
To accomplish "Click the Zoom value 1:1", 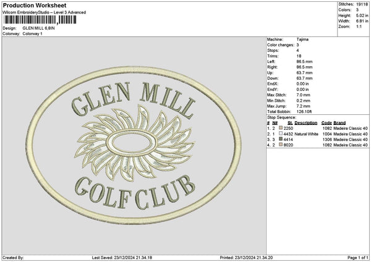I will [x=359, y=27].
